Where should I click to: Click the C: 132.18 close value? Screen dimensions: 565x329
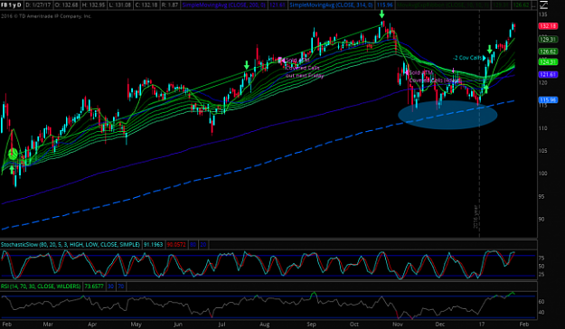(147, 5)
